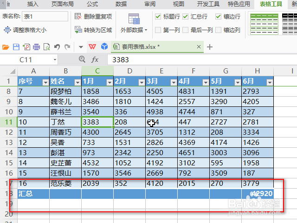
Task: Select cell with value 4505
Action: tap(161, 91)
